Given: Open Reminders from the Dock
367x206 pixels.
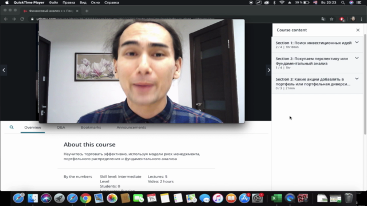Looking at the screenshot, I should tap(178, 199).
